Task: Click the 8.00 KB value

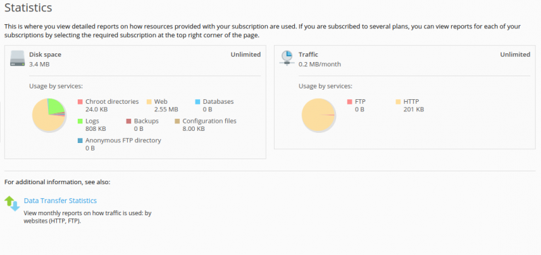Action: (x=193, y=129)
